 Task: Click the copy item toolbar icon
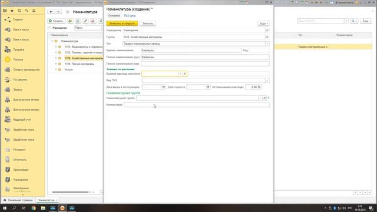pos(78,21)
